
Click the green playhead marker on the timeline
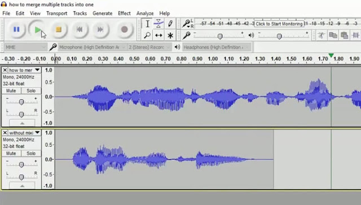331,55
